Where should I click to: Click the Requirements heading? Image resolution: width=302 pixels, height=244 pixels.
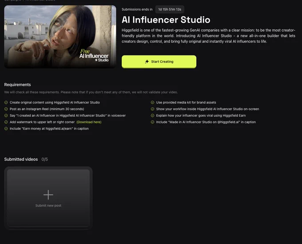click(x=17, y=84)
